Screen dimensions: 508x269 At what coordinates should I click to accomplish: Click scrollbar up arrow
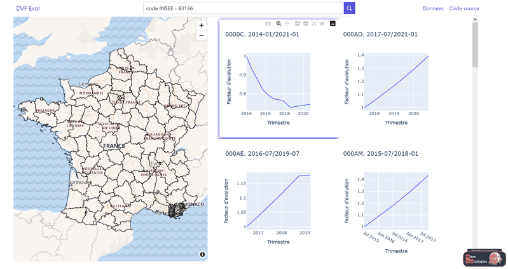(x=475, y=20)
